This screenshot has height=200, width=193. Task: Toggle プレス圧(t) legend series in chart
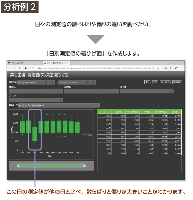(x=87, y=134)
